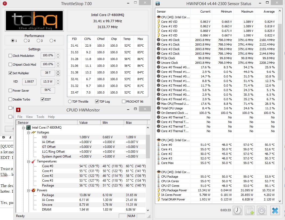Open the Help menu in HWMonitor

pos(51,117)
